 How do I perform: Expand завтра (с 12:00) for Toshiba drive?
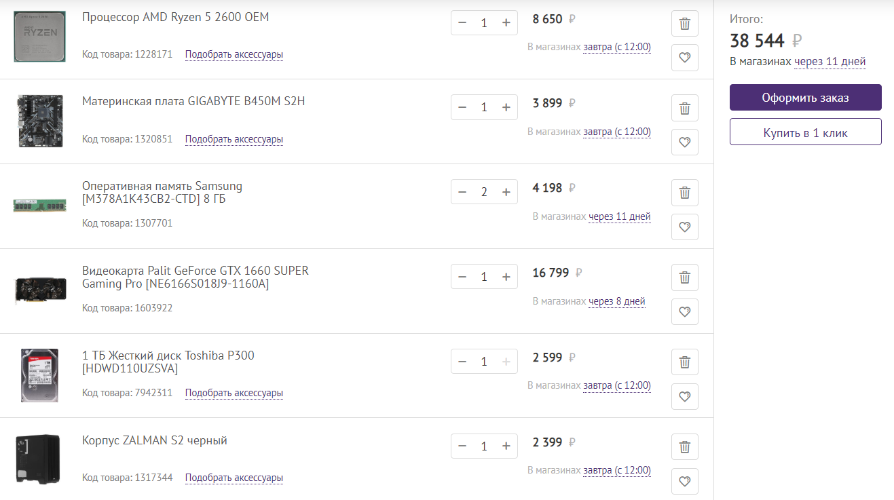616,385
